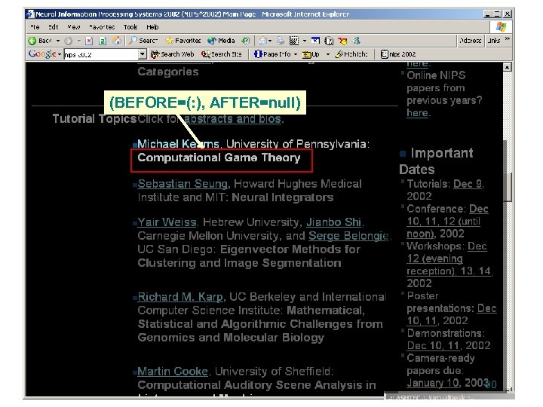
Task: Open the Jianbo Shi link
Action: [334, 222]
